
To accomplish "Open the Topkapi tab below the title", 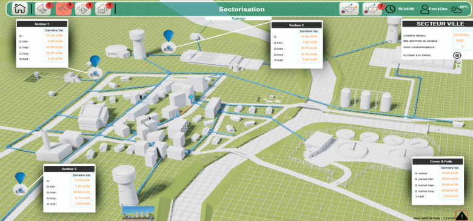I will coord(238,18).
